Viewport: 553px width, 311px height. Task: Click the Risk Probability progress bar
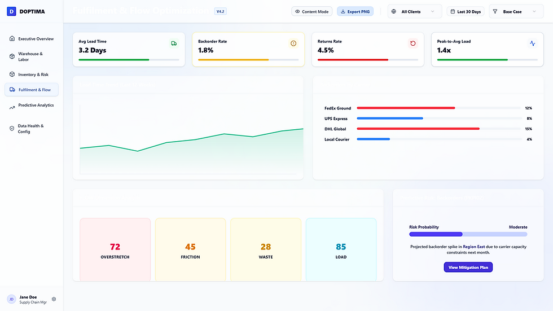468,234
